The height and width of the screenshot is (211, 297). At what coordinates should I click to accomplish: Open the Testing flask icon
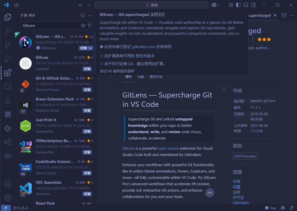click(x=8, y=100)
